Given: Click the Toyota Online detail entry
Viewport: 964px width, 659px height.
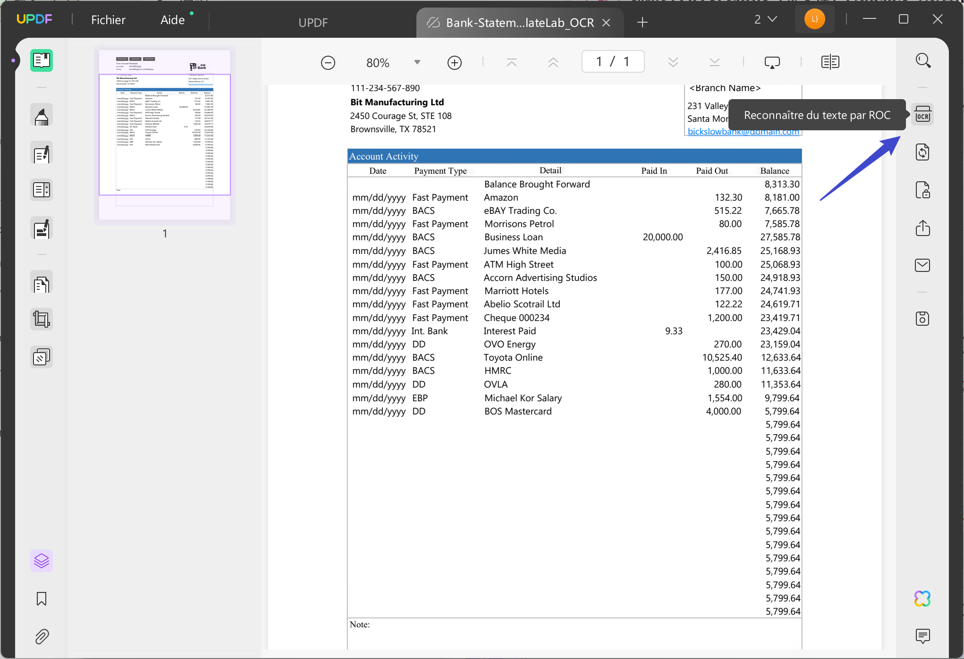Looking at the screenshot, I should [x=513, y=358].
